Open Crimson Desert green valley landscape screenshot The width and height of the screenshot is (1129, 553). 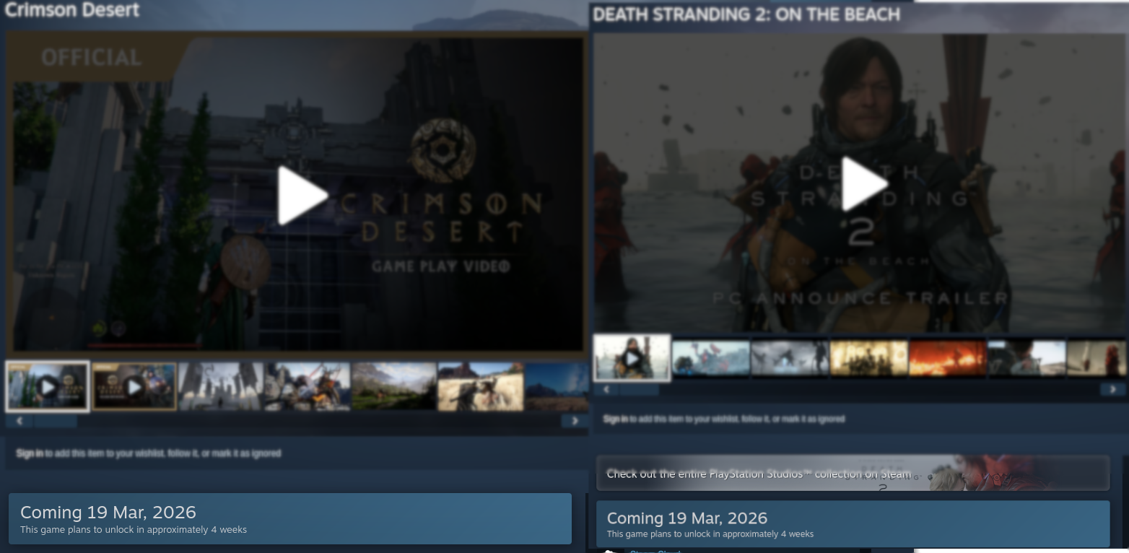pos(394,387)
